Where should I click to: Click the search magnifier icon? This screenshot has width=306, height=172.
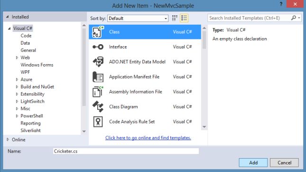click(293, 18)
